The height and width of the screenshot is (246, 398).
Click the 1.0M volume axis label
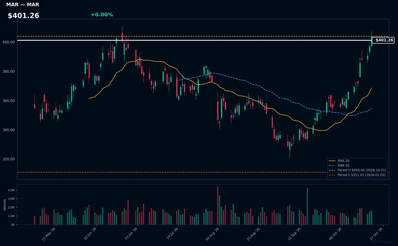click(11, 216)
